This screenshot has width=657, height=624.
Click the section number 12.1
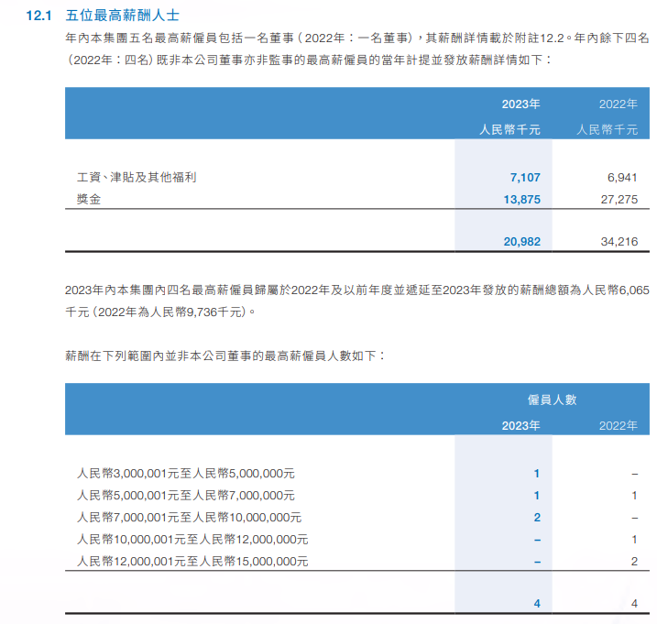tap(39, 16)
